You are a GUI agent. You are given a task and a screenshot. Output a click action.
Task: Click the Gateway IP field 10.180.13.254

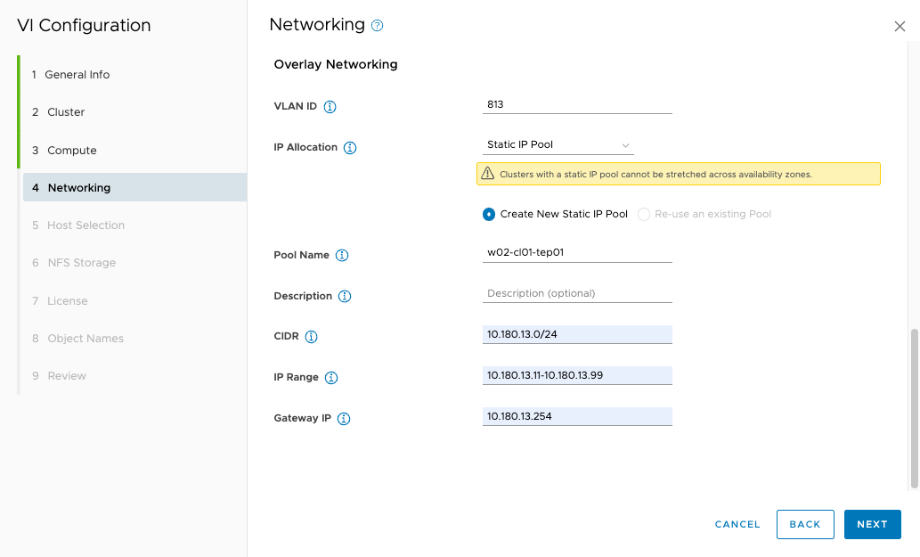[577, 417]
